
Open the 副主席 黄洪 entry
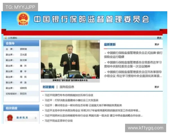(x=21, y=66)
